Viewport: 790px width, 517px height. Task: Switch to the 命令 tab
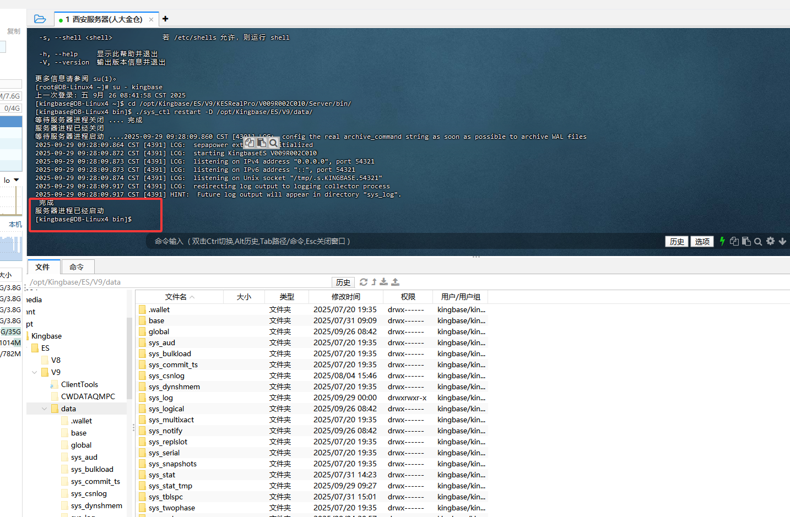pos(77,267)
